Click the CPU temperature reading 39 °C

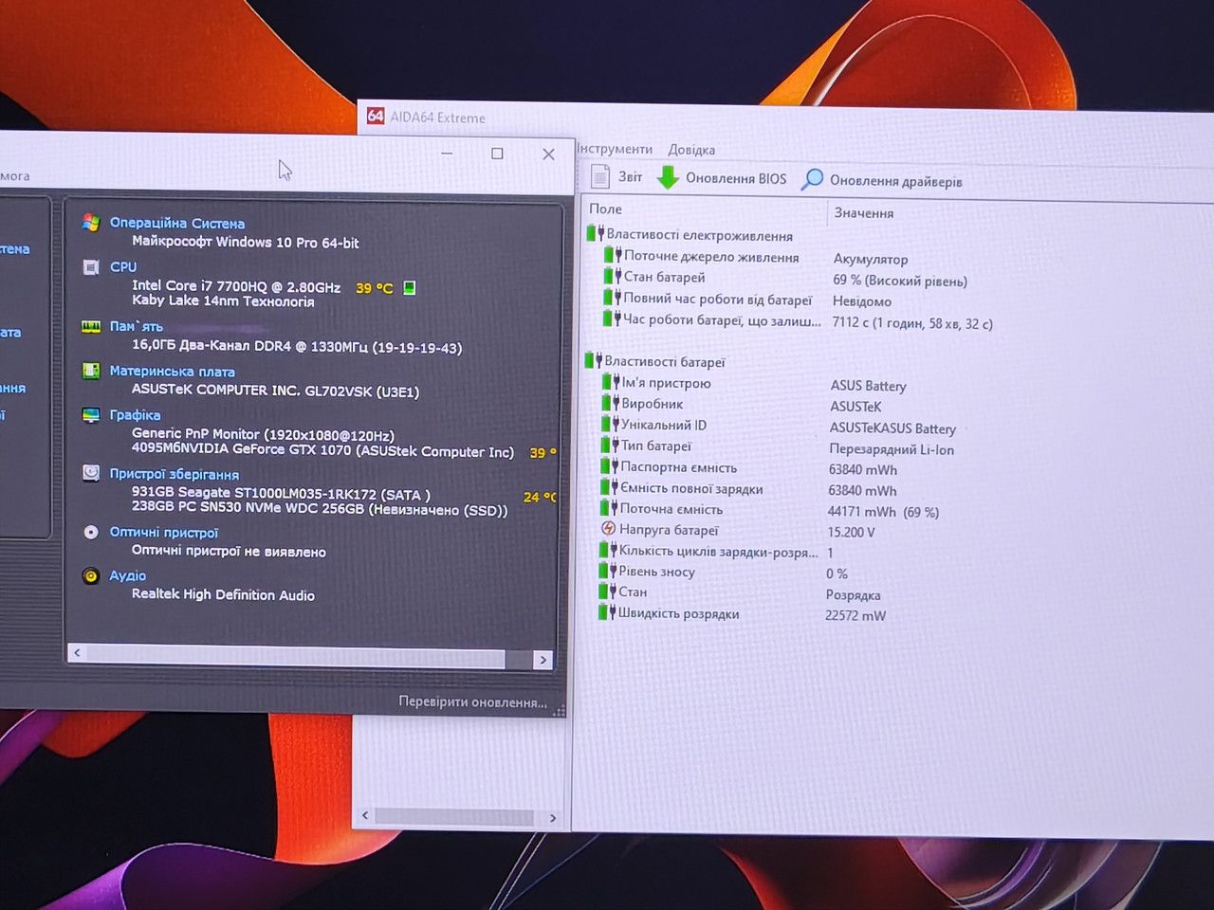click(x=374, y=287)
